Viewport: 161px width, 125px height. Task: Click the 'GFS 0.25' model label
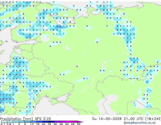[x=43, y=119]
